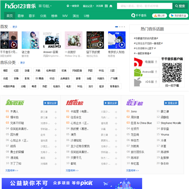Open the 公益缺你不可 banner
Viewport: 189px width, 189px height.
pyautogui.click(x=72, y=183)
